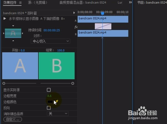Click the 00:00:08:00 mark on the time ruler
The image size is (167, 124).
85,12
